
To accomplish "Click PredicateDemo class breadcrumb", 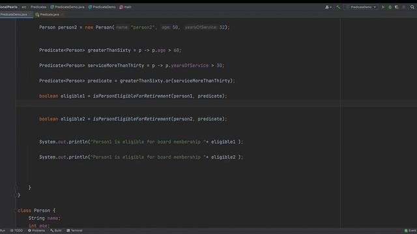I will point(102,7).
